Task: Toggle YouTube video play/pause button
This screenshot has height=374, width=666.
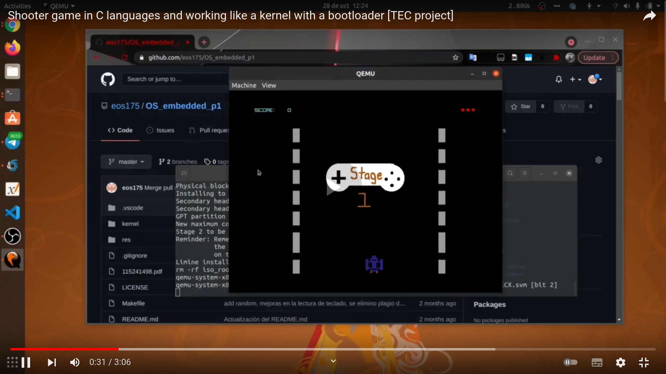Action: (x=26, y=362)
